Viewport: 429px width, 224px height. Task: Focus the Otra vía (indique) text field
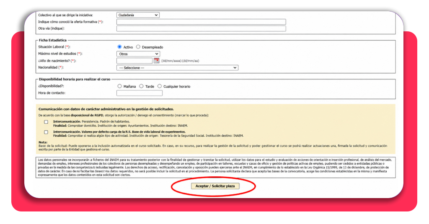click(201, 29)
